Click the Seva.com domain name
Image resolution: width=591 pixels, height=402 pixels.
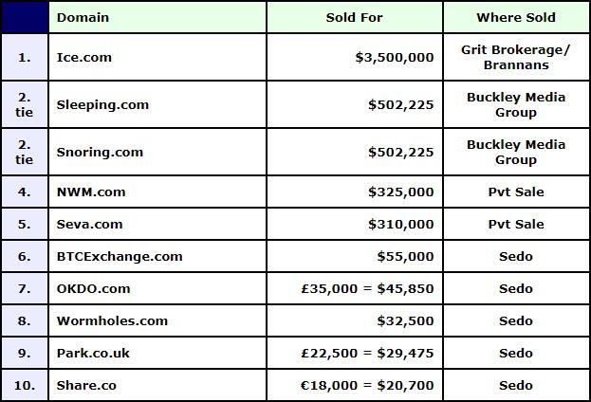pyautogui.click(x=90, y=224)
